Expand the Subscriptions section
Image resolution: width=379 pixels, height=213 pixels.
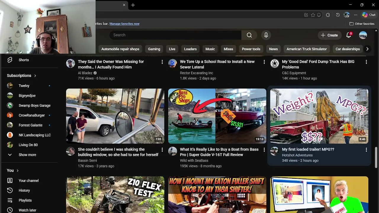(21, 75)
